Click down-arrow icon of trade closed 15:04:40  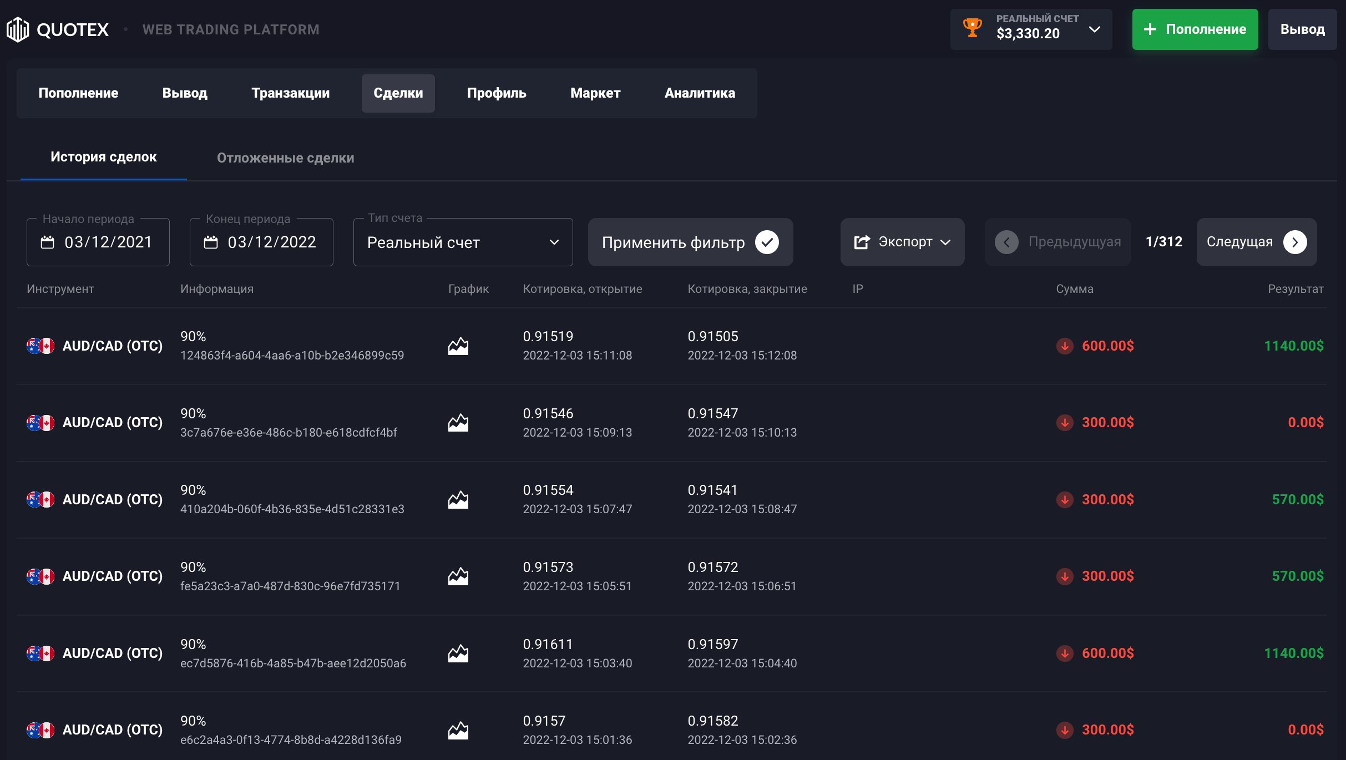click(x=1065, y=653)
